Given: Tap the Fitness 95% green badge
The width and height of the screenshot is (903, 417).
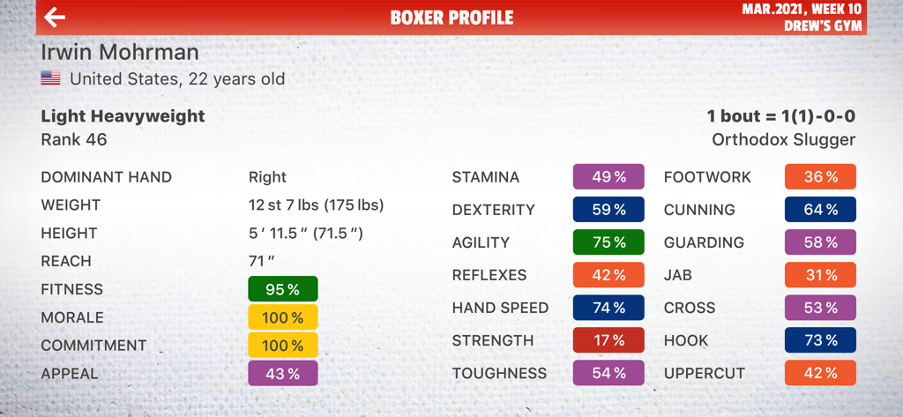Looking at the screenshot, I should (282, 289).
